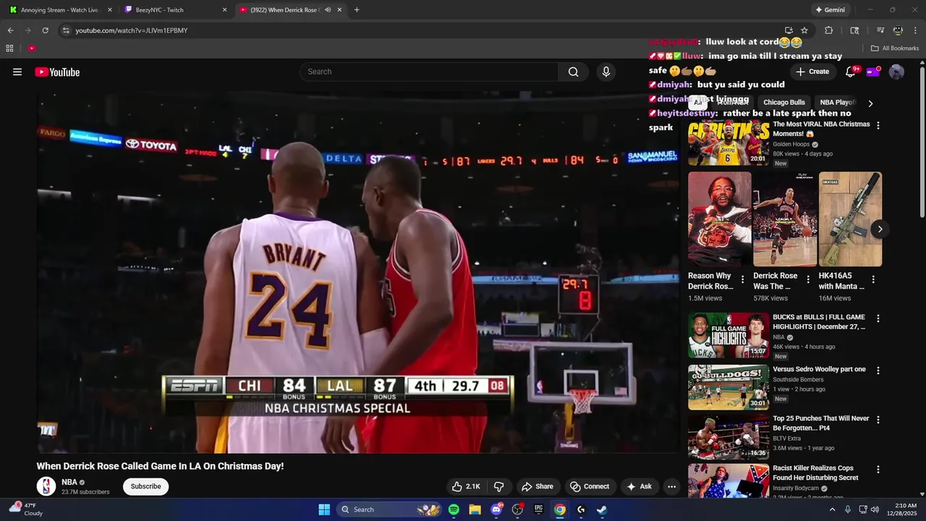Click the YouTube page scrollbar
Viewport: 926px width, 521px height.
pos(922,141)
